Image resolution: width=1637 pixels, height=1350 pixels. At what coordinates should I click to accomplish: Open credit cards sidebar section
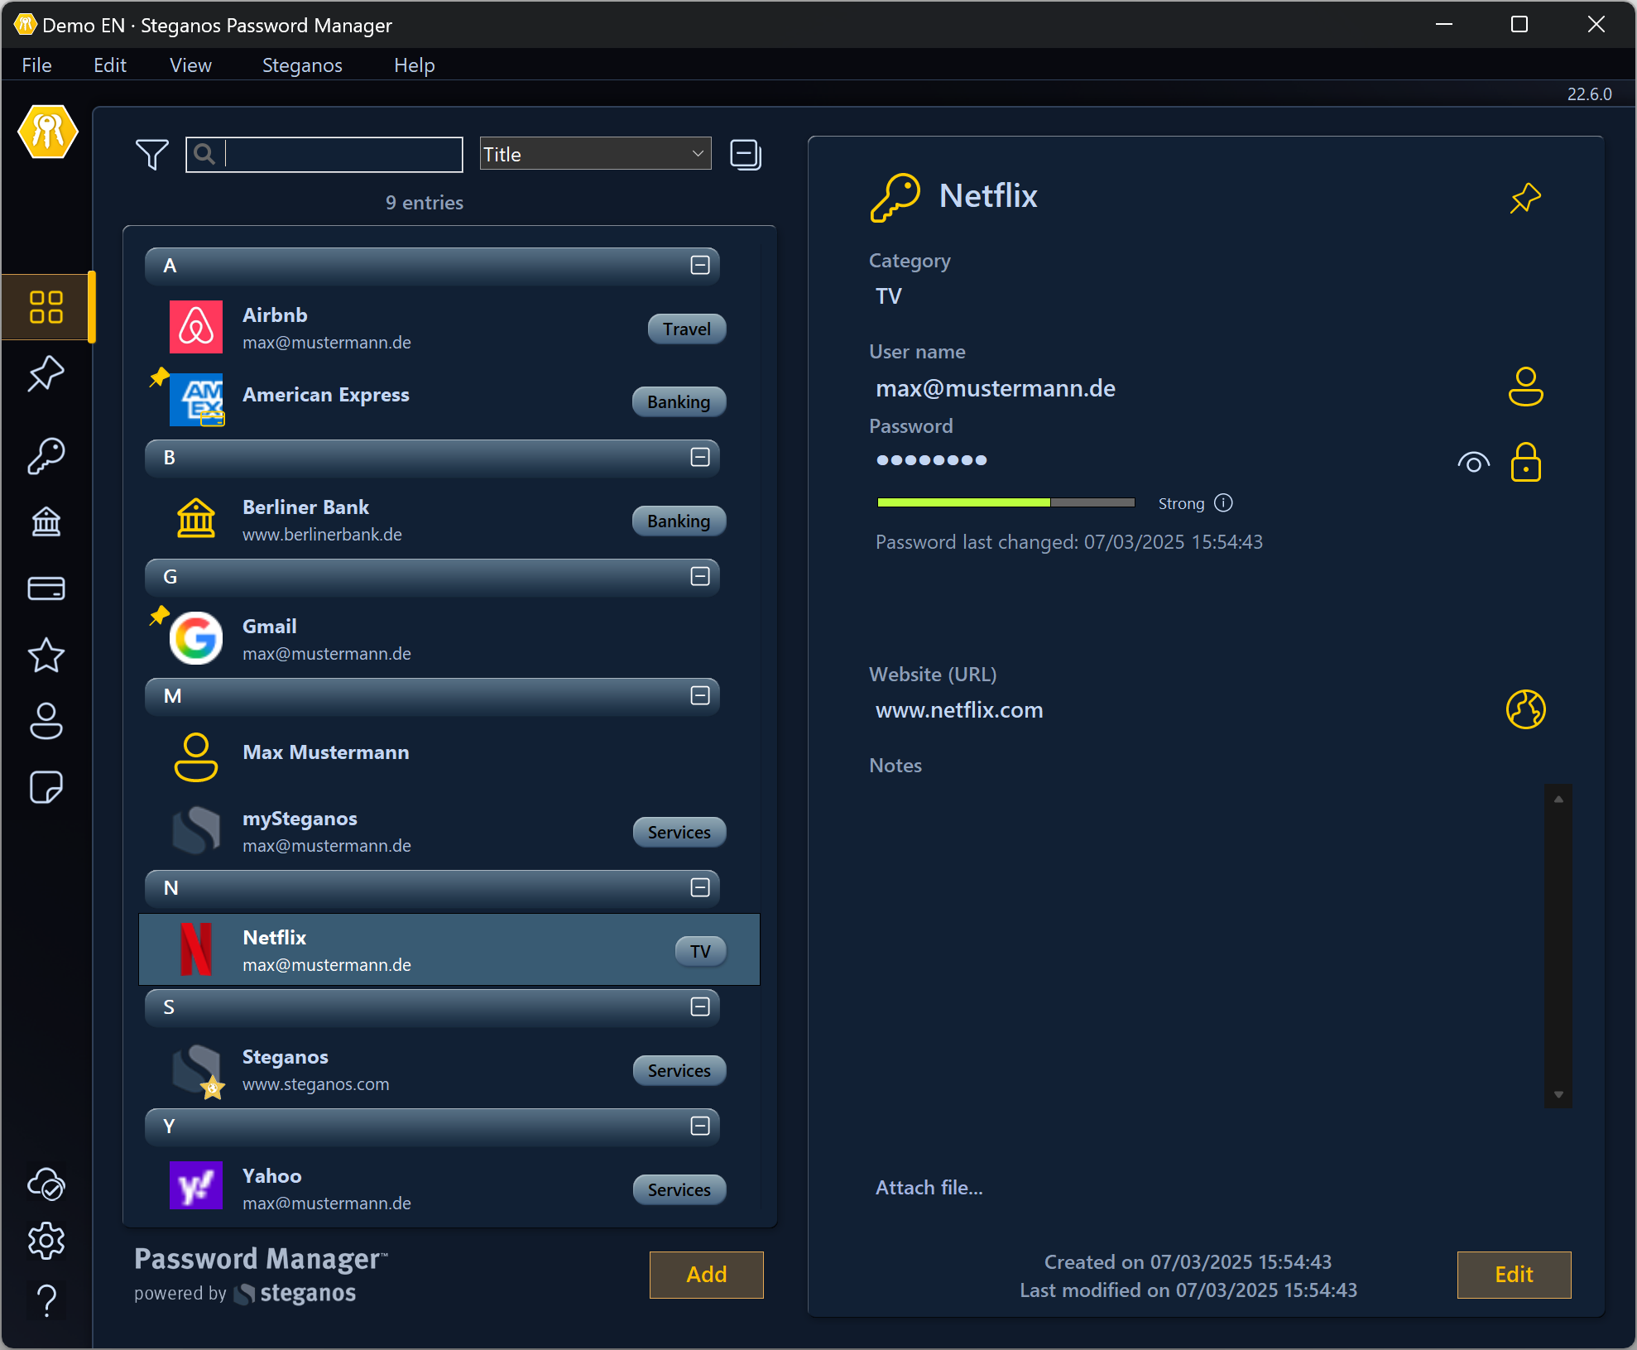tap(46, 589)
